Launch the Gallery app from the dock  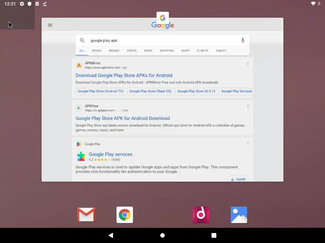click(239, 215)
